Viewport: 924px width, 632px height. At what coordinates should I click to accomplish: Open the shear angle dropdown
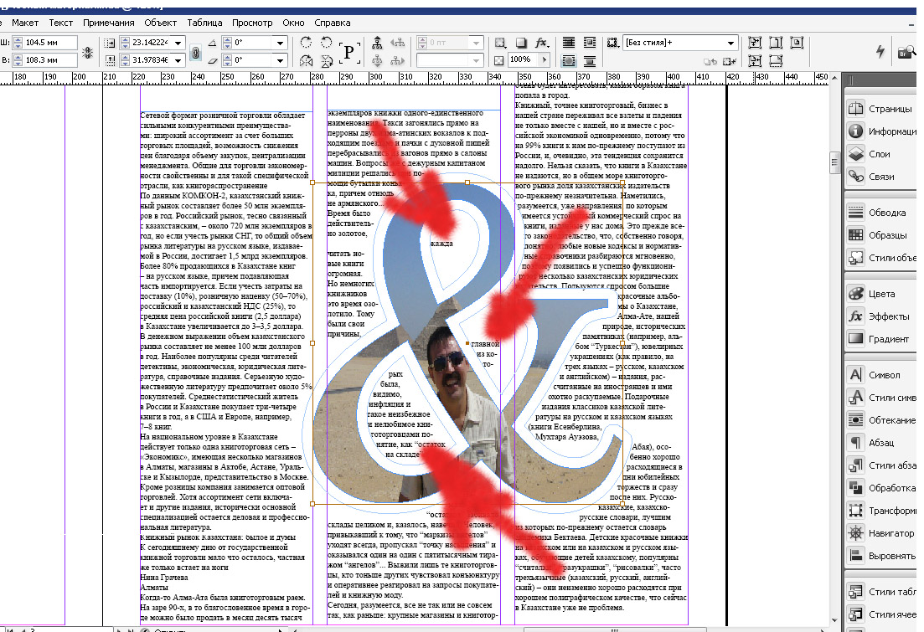[x=280, y=60]
